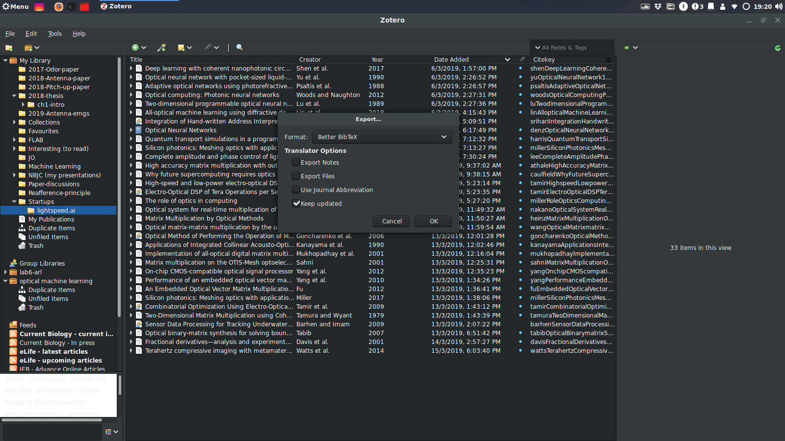Click the green New Item plus icon
This screenshot has width=785, height=441.
point(135,48)
